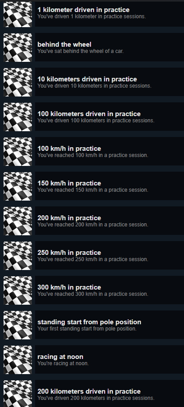The image size is (184, 407).
Task: Open the flag icon for '100 kilometers driven in practice'
Action: tap(18, 117)
